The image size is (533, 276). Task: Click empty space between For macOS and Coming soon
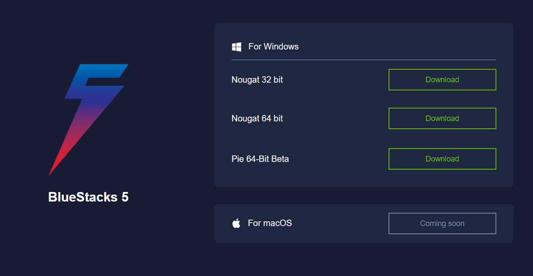340,223
